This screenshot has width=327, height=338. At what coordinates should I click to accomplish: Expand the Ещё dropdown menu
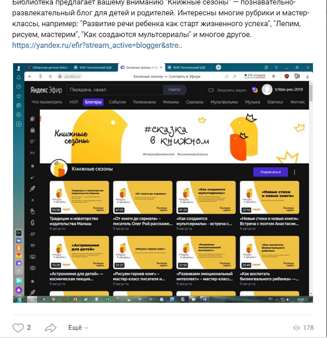coord(78,328)
